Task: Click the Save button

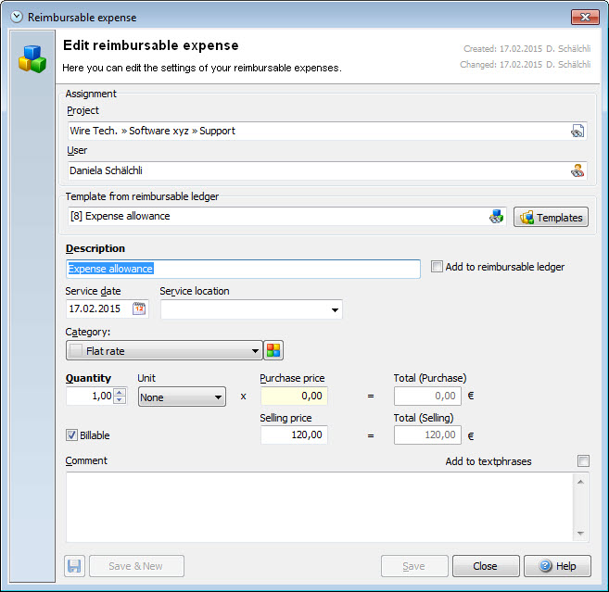Action: 414,566
